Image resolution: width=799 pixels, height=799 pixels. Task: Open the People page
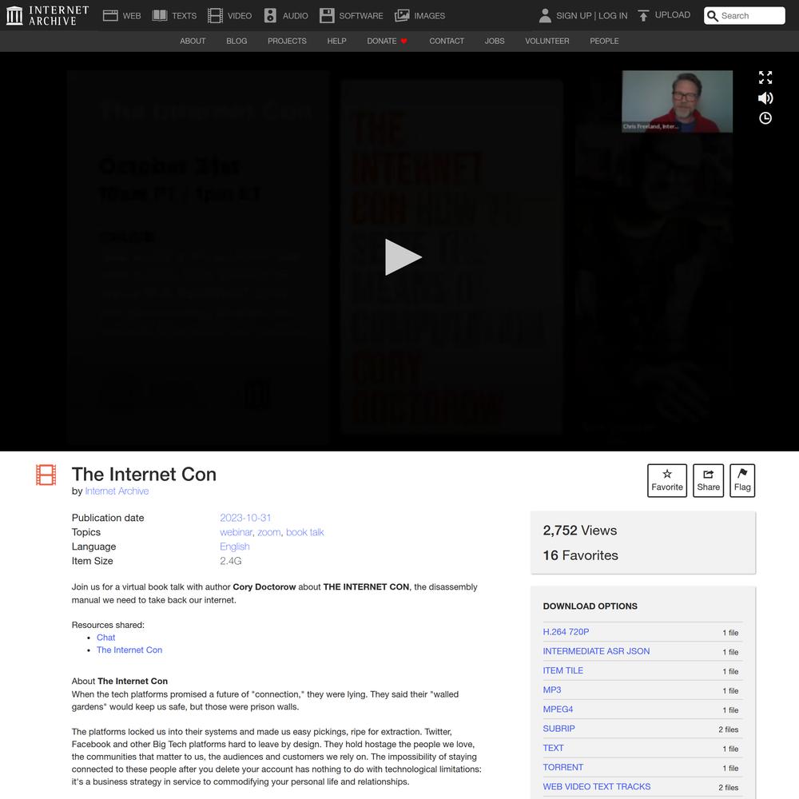[x=604, y=41]
